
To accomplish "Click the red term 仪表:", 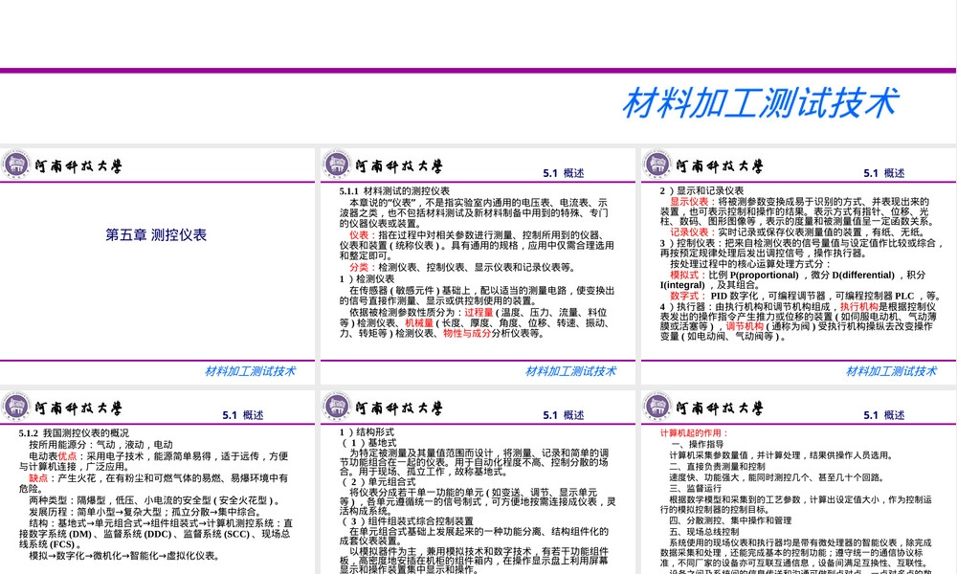I will pyautogui.click(x=363, y=234).
